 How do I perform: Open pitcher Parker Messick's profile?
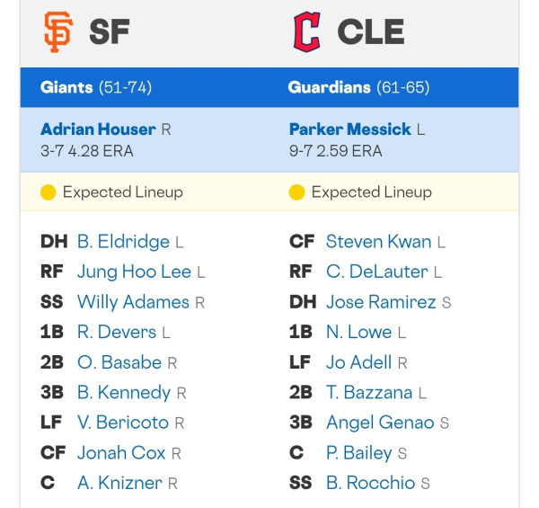(350, 129)
